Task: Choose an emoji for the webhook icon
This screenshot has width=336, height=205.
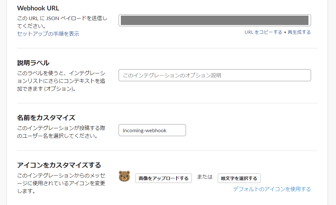Action: coord(239,178)
